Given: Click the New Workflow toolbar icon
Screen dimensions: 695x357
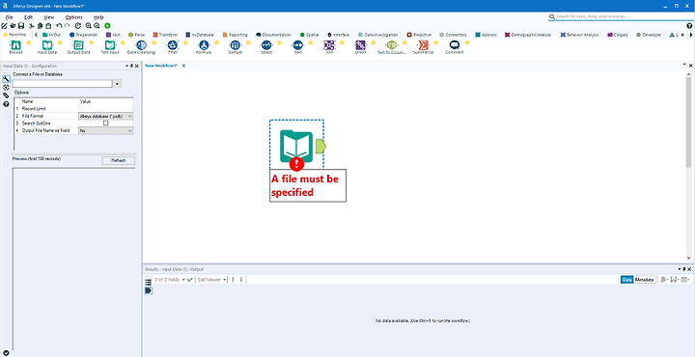Looking at the screenshot, I should [x=5, y=26].
